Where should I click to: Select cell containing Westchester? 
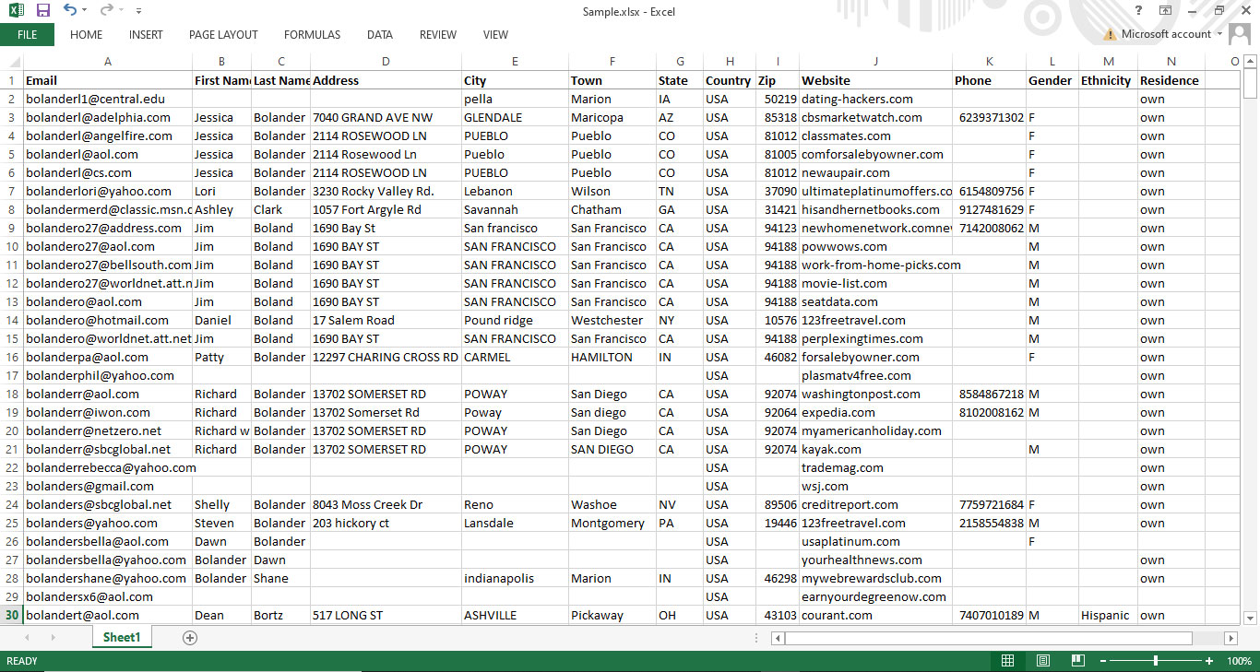[612, 320]
